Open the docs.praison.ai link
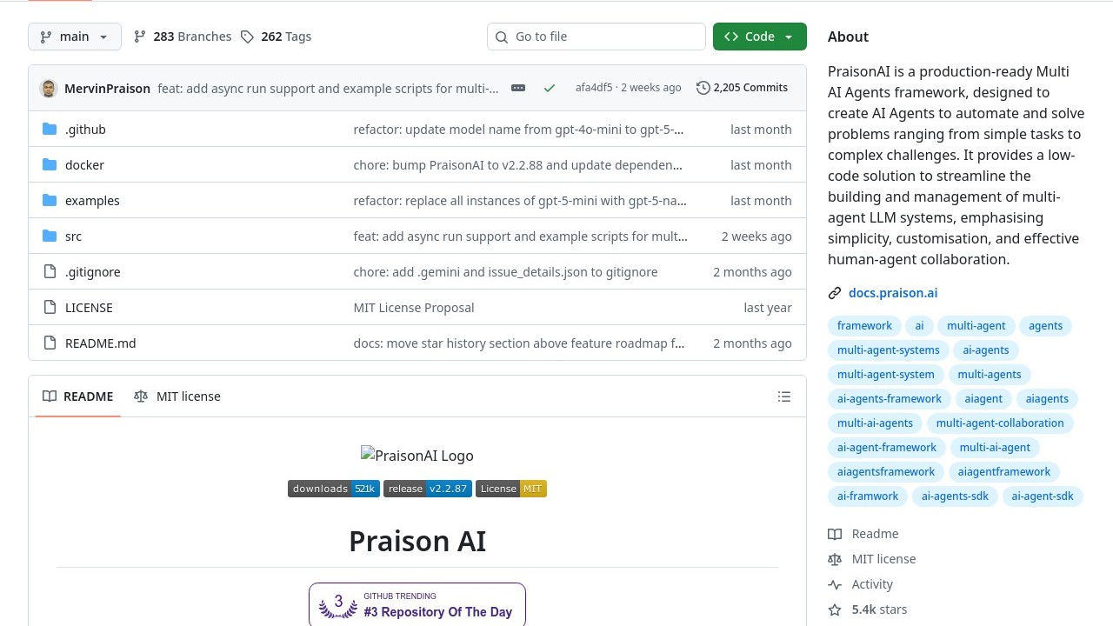 tap(892, 293)
